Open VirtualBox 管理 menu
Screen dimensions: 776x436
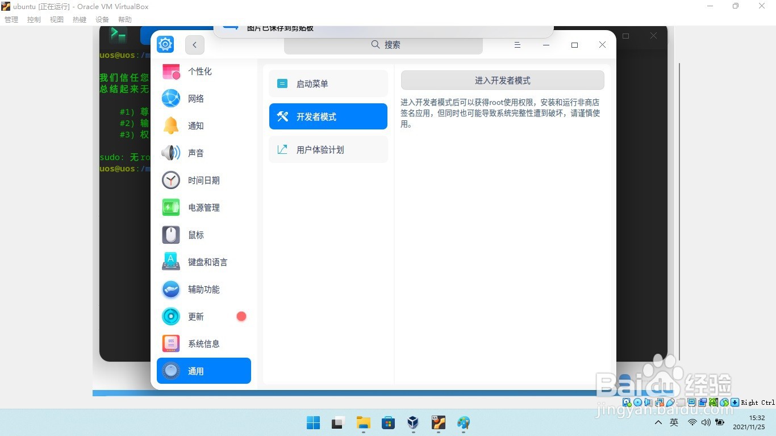11,19
